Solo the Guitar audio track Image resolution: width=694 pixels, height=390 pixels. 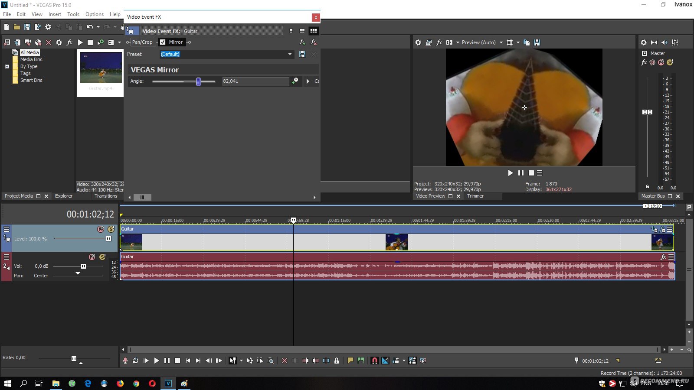[102, 257]
